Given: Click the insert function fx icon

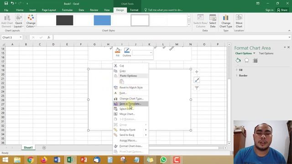Looking at the screenshot, I should [x=49, y=37].
